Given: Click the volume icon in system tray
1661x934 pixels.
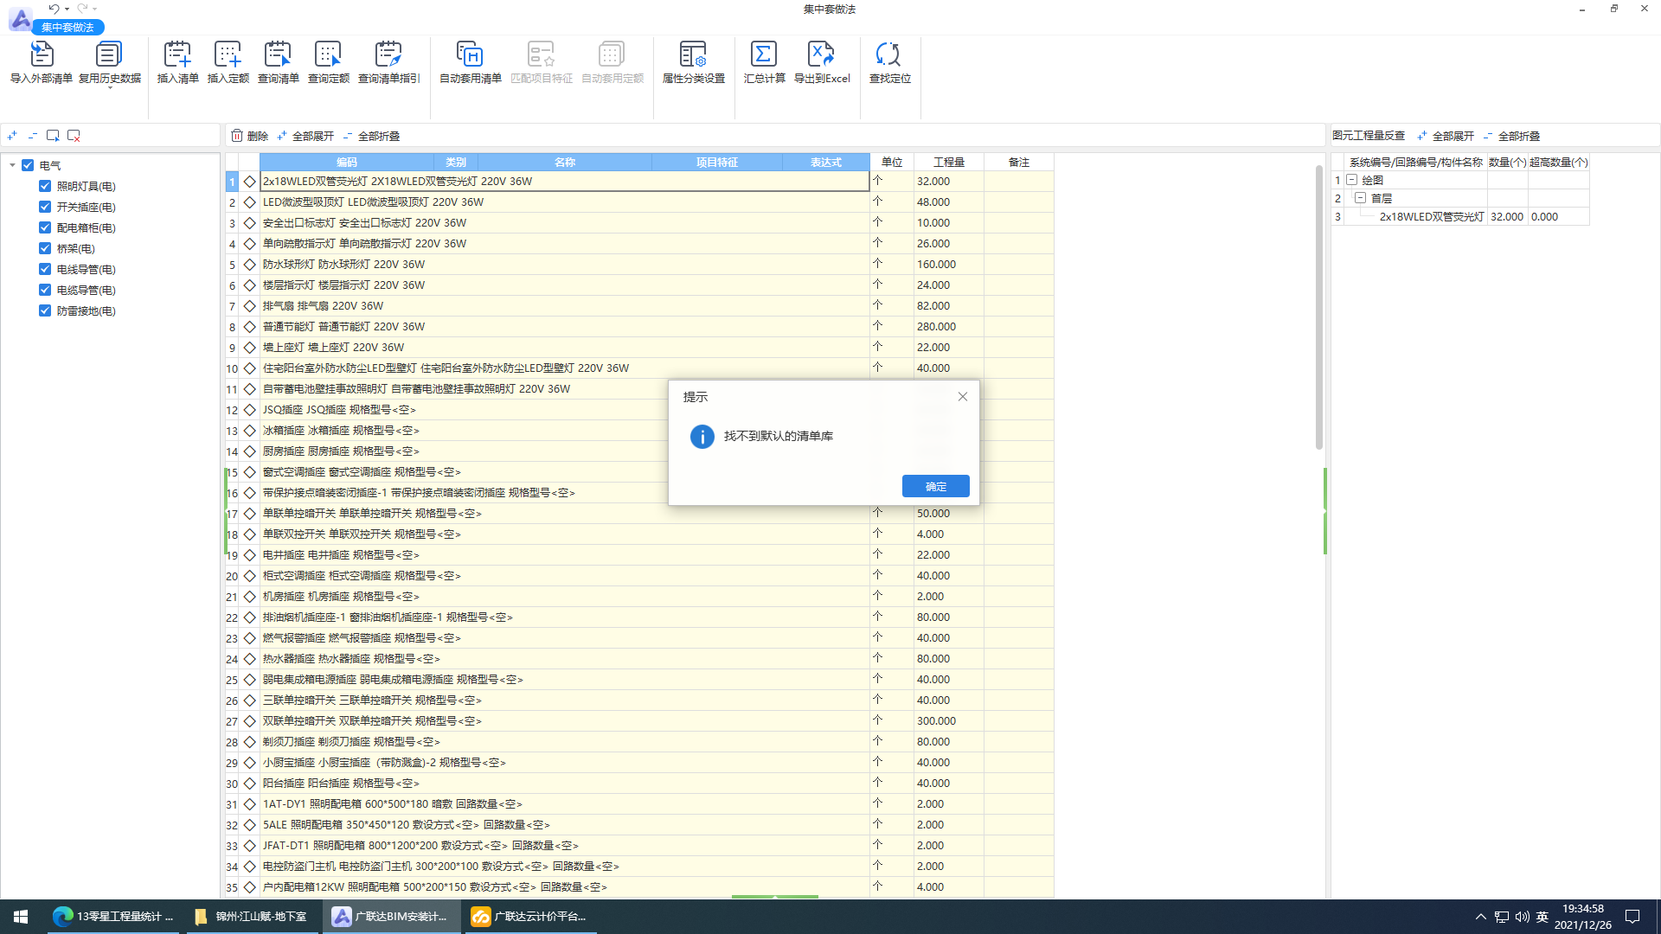Looking at the screenshot, I should (x=1522, y=917).
